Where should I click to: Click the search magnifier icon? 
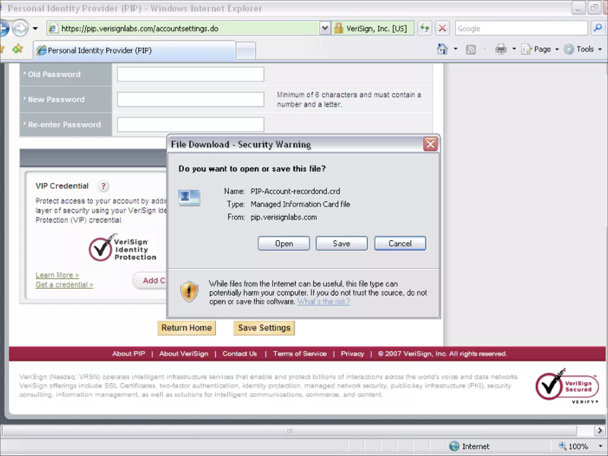coord(598,28)
